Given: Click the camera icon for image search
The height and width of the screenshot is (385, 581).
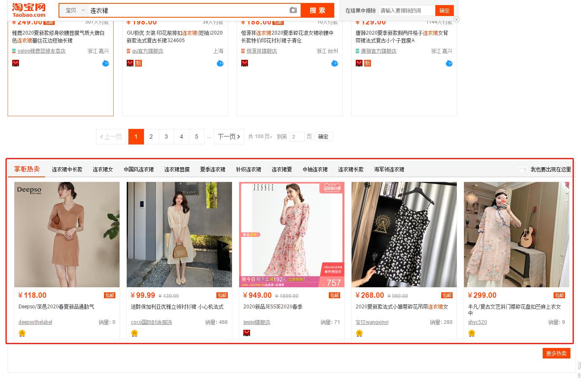Looking at the screenshot, I should pyautogui.click(x=293, y=11).
